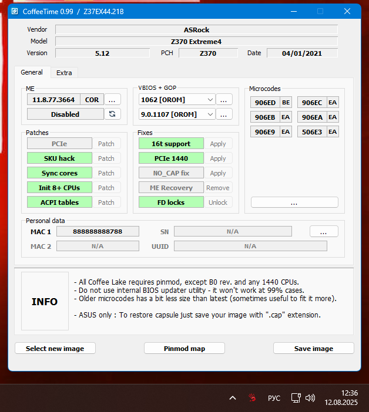This screenshot has height=412, width=369.
Task: Click the green ACPI tables indicator
Action: point(59,202)
